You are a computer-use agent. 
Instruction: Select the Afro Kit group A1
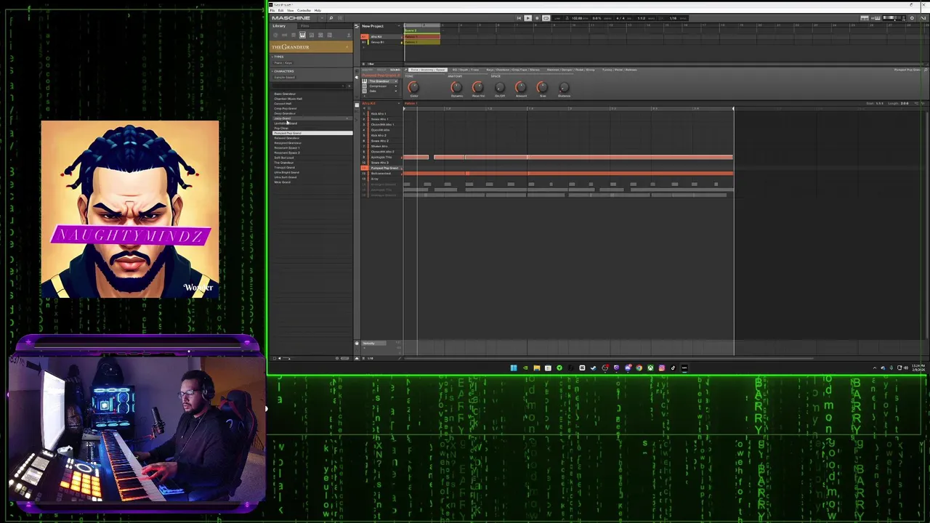(x=381, y=36)
